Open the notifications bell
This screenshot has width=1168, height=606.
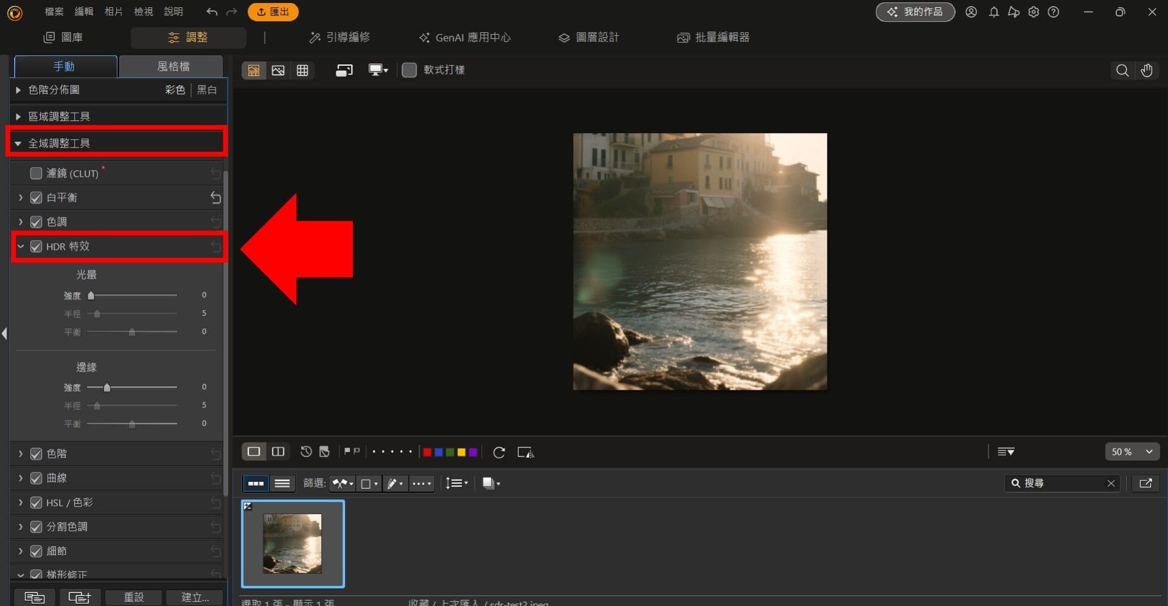pos(993,12)
